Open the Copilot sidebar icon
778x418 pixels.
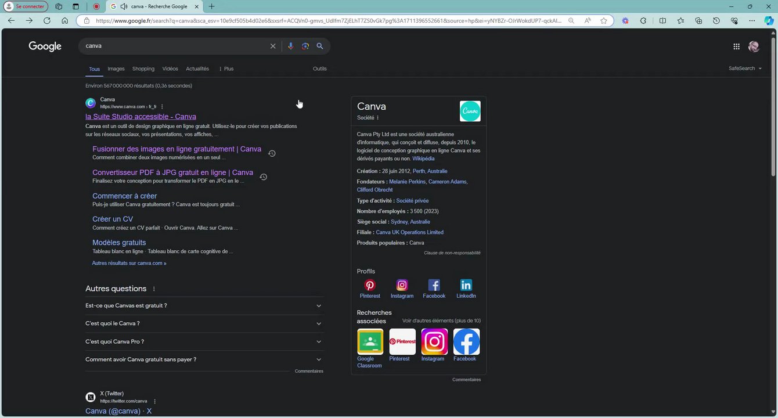pyautogui.click(x=769, y=20)
